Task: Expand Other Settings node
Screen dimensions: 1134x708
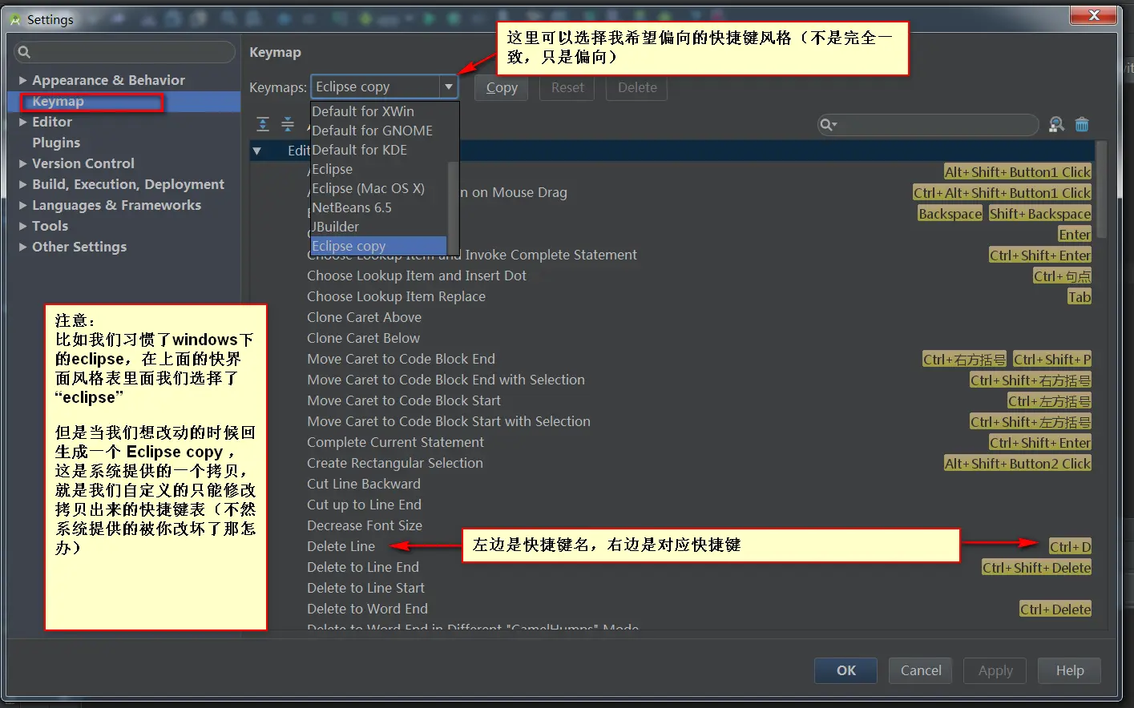Action: [x=23, y=247]
